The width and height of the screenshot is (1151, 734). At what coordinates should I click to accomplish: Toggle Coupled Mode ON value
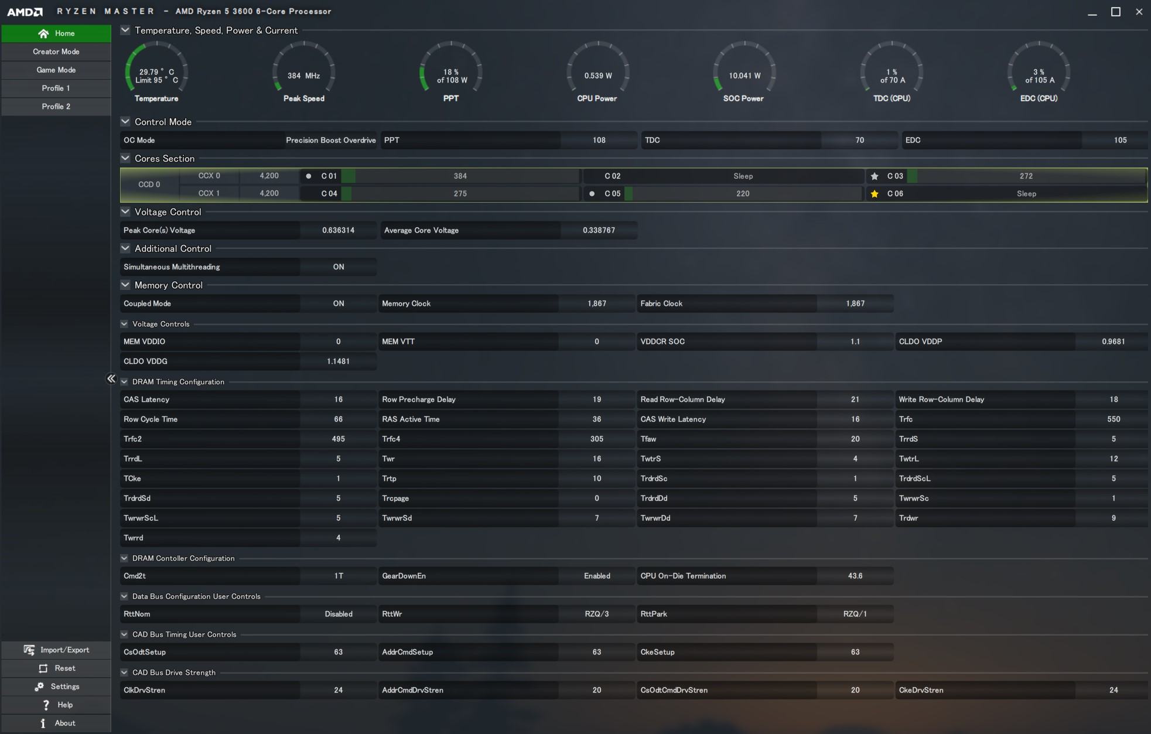[x=339, y=303]
